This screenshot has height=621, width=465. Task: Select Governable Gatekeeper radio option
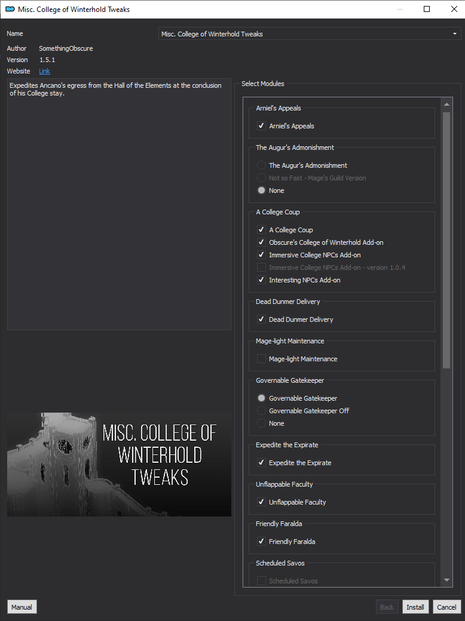point(261,398)
